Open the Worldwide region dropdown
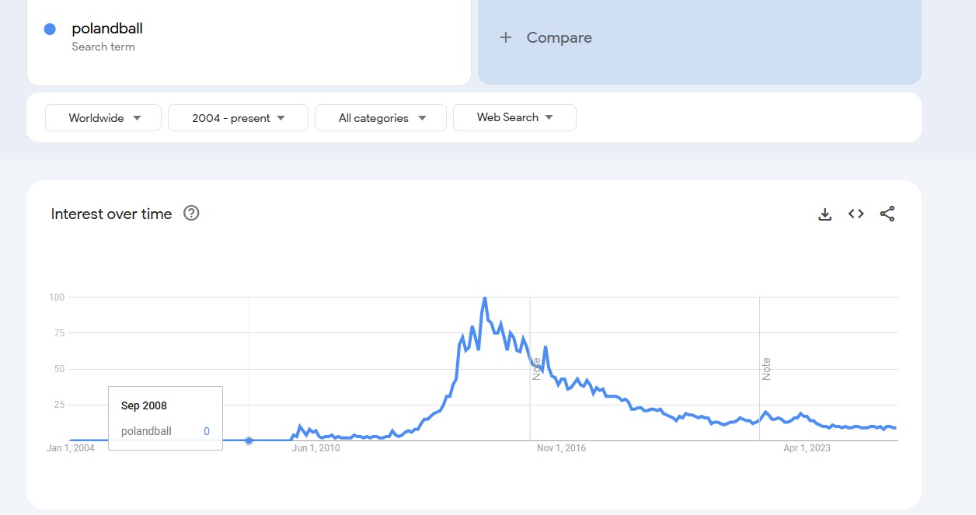Viewport: 976px width, 515px height. coord(103,118)
